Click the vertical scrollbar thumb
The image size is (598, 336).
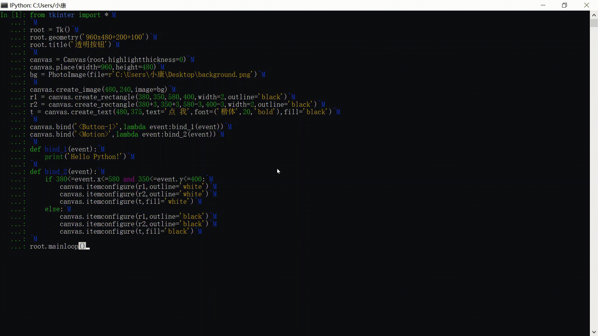tap(594, 23)
